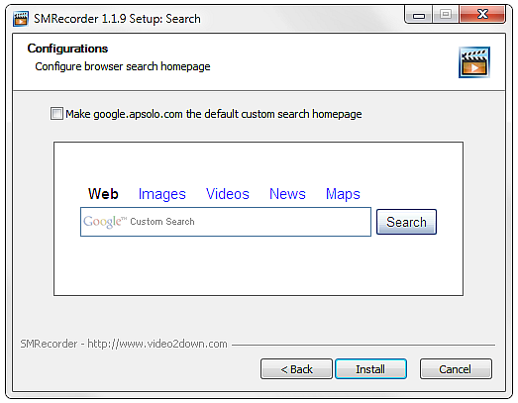Minimize the setup window

pos(419,15)
